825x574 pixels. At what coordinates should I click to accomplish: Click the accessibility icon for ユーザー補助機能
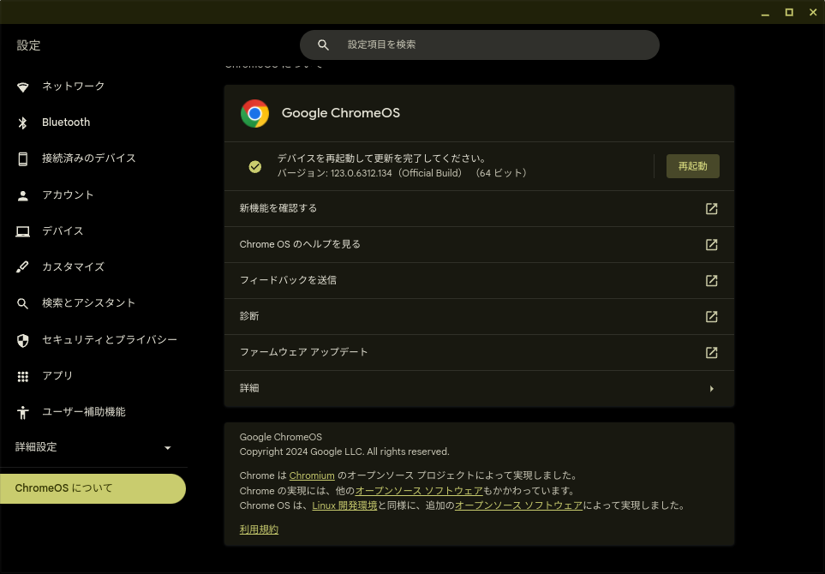[x=22, y=412]
